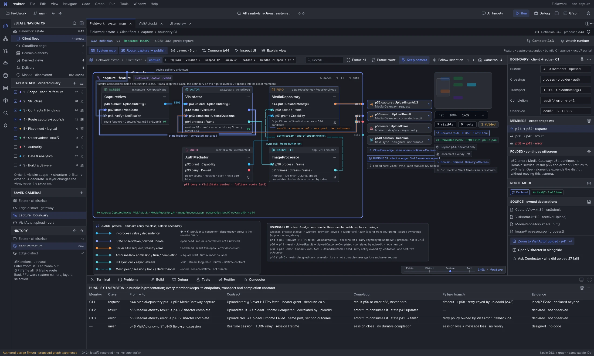Uncheck layer 1 Scope capture feature

[15, 92]
